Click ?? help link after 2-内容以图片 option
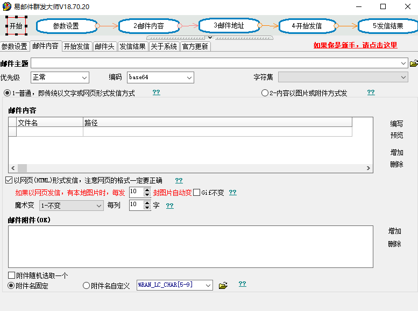This screenshot has height=311, width=418. pyautogui.click(x=371, y=93)
